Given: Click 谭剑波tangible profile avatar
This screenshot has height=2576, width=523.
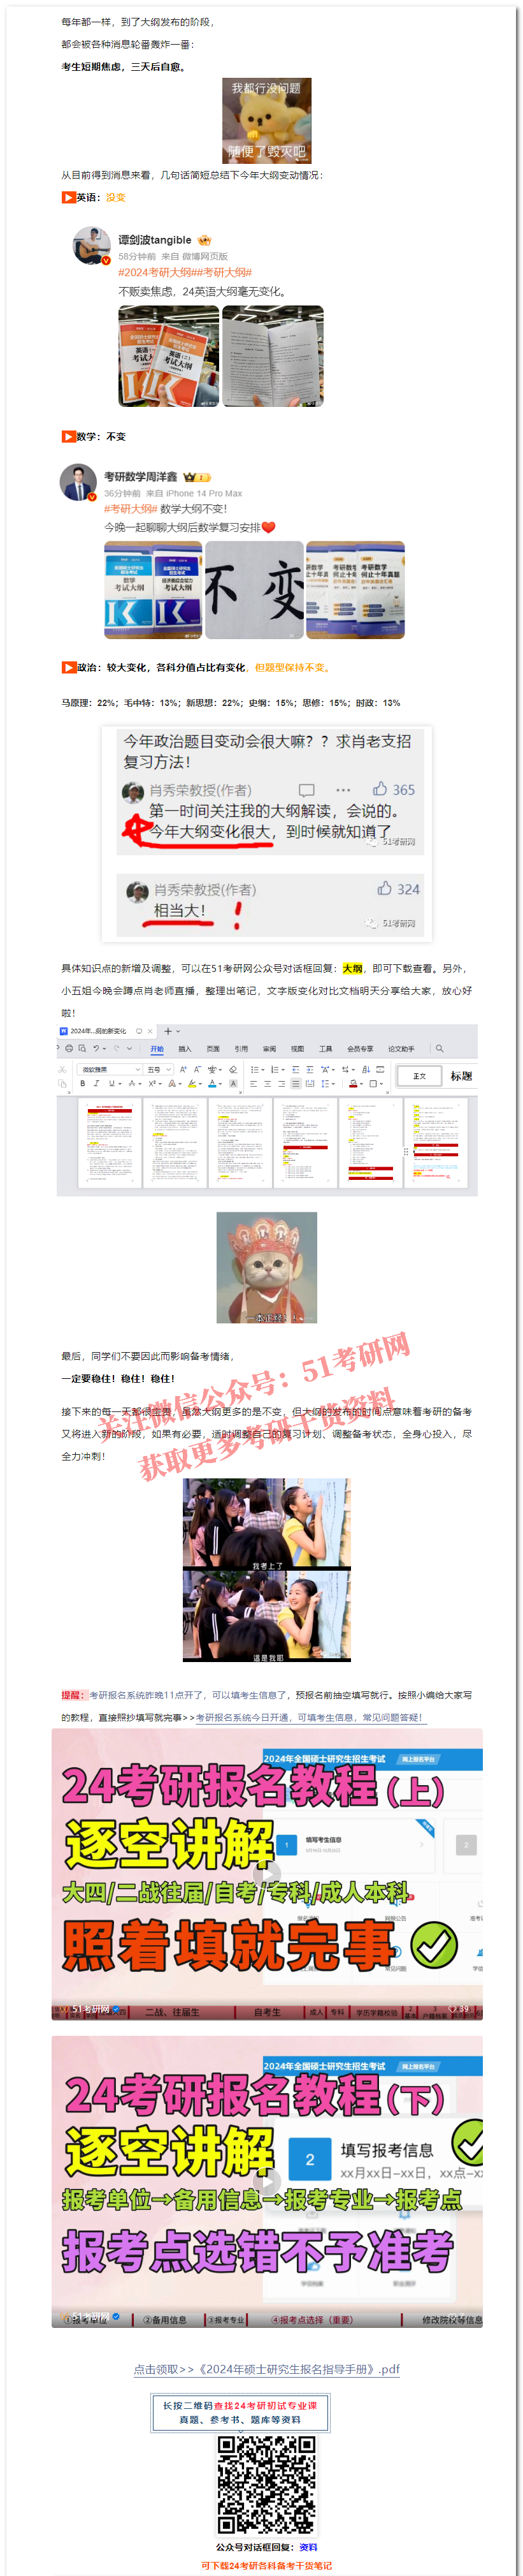Looking at the screenshot, I should [x=91, y=245].
